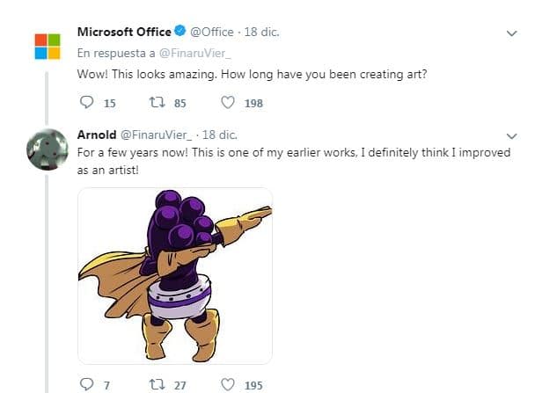
Task: Like Arnold's tweet with the heart
Action: [x=228, y=384]
